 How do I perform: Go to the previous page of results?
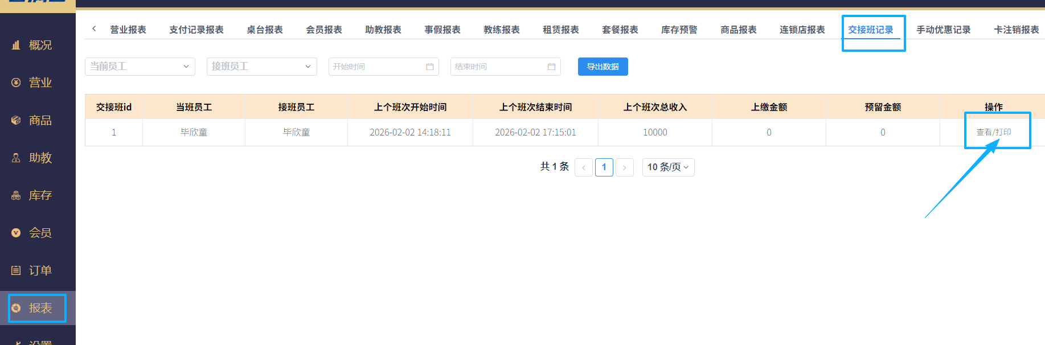[584, 167]
